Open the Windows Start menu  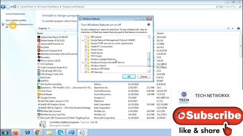5,133
